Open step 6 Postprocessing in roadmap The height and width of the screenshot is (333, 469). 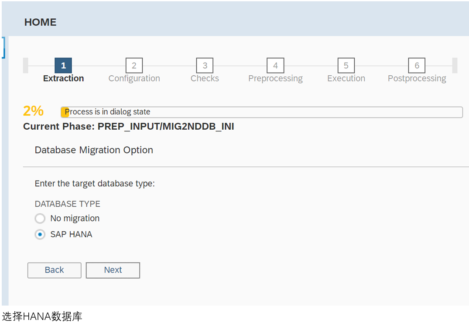click(x=417, y=66)
